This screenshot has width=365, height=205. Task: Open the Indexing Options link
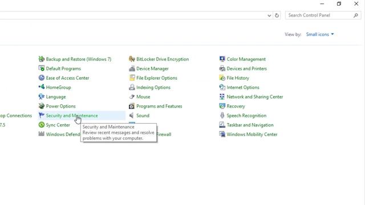[153, 87]
